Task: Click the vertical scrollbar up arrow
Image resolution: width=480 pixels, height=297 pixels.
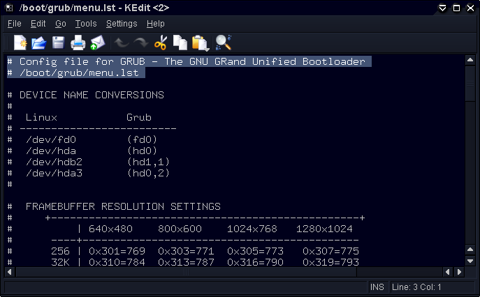Action: pos(470,60)
